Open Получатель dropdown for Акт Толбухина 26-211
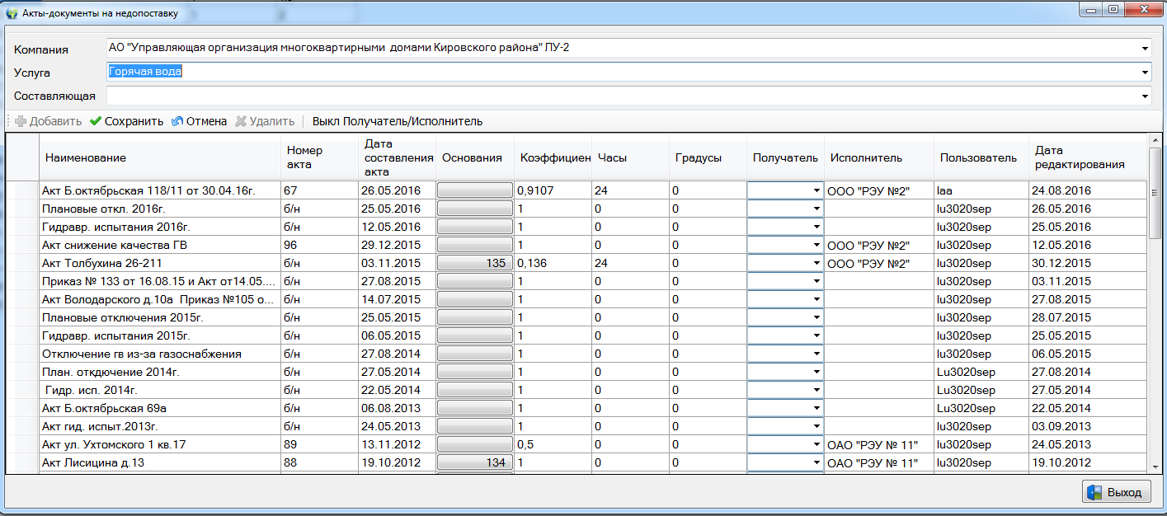Image resolution: width=1167 pixels, height=516 pixels. coord(816,263)
